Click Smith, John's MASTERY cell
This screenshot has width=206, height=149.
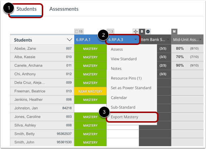click(x=90, y=142)
